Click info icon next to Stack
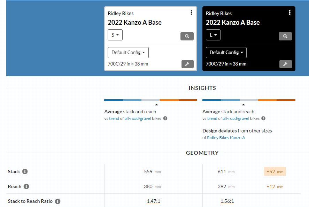Image resolution: width=309 pixels, height=207 pixels. [x=25, y=171]
